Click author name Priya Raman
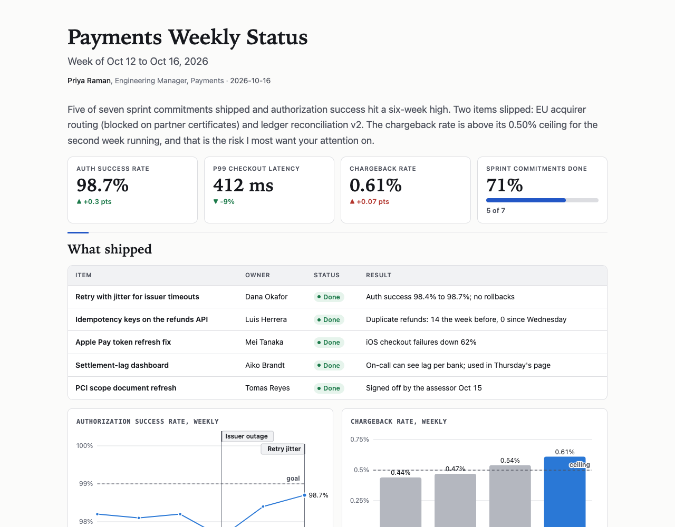 [x=89, y=81]
